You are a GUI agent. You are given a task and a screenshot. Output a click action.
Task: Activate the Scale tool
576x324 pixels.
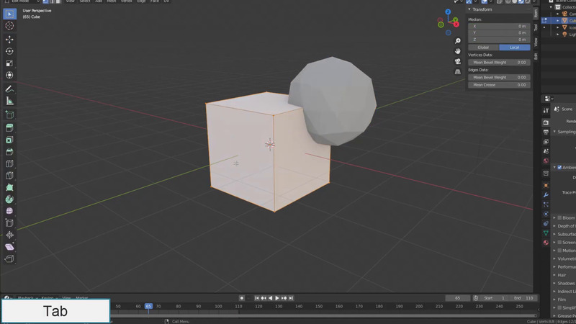coord(9,63)
